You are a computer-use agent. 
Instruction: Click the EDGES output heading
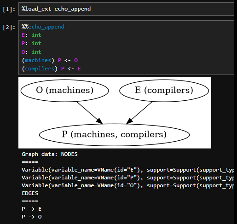(30, 193)
